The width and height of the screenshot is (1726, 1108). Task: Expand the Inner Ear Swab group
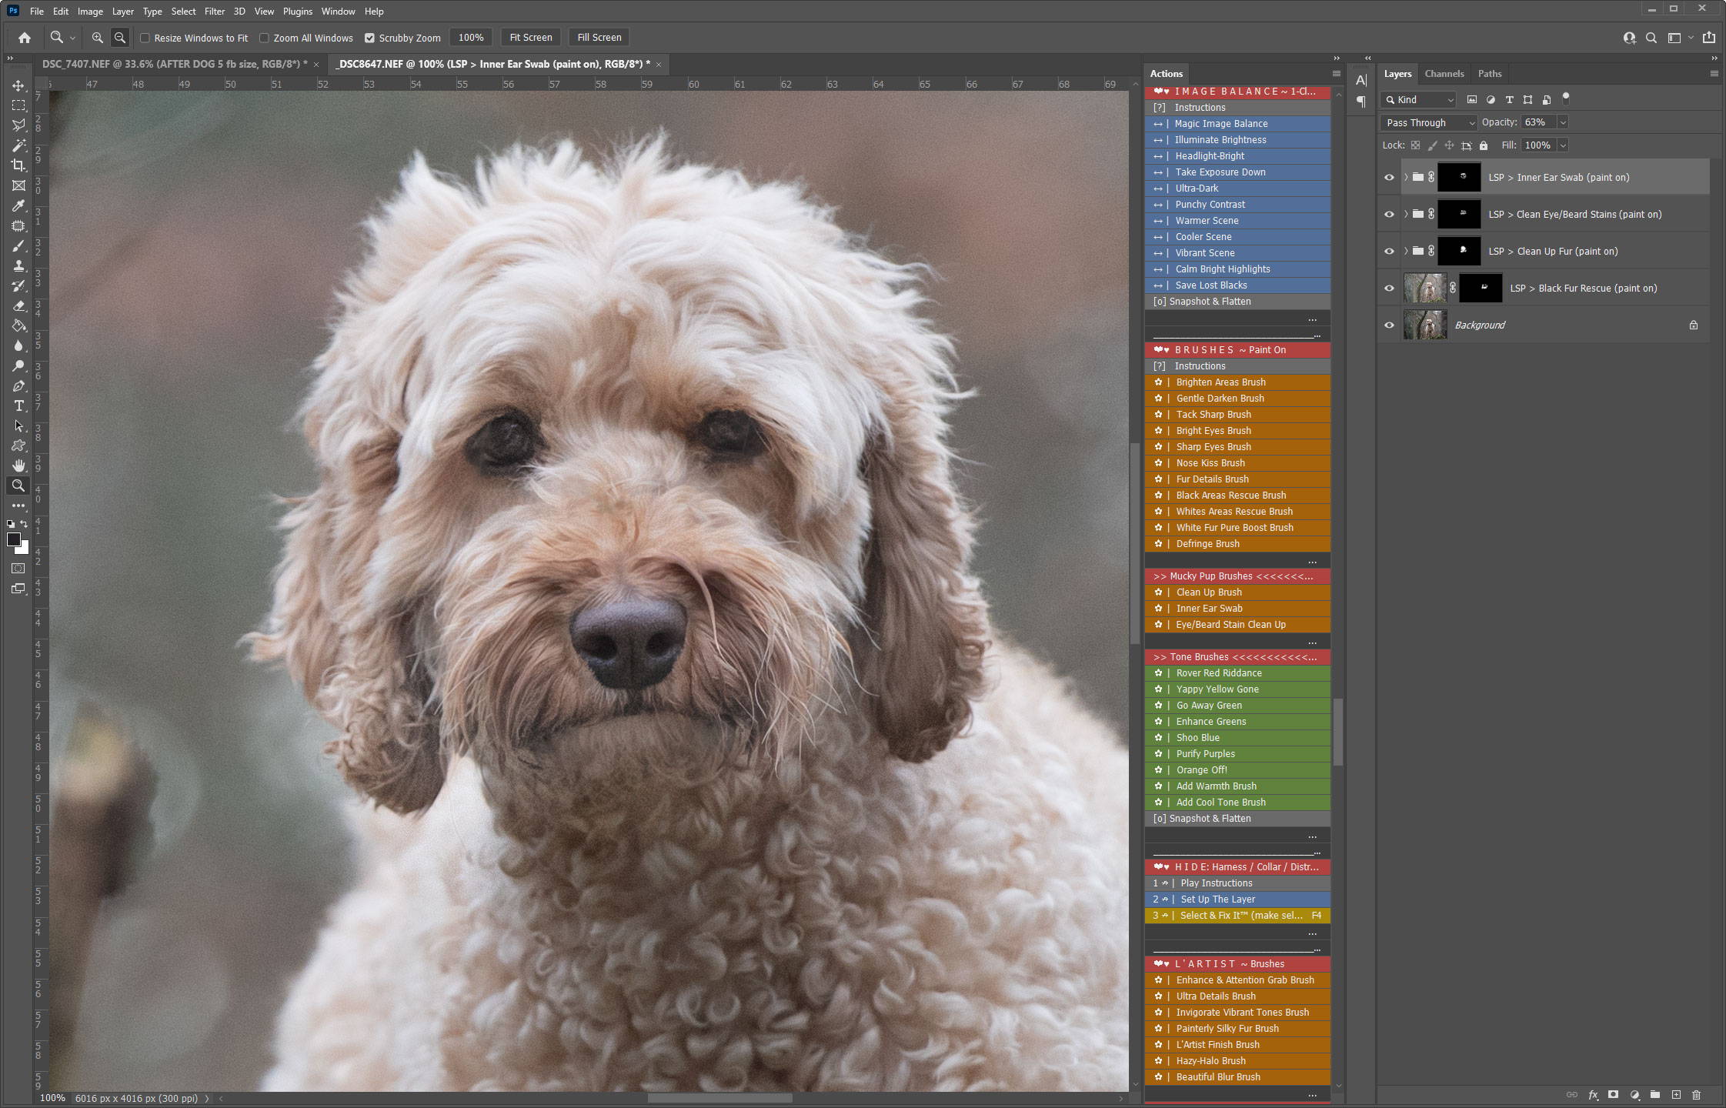[x=1406, y=178]
